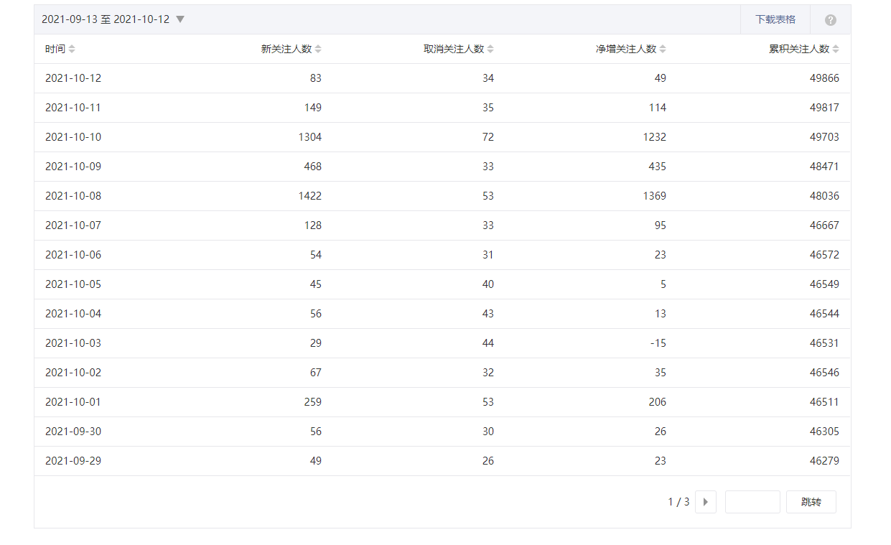Click the 新关注人数 column header label
This screenshot has width=891, height=545.
[286, 49]
